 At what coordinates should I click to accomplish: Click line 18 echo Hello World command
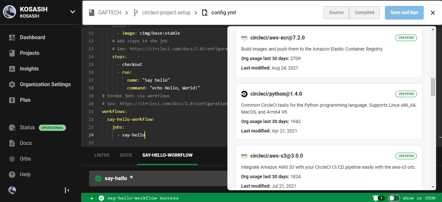tap(163, 88)
